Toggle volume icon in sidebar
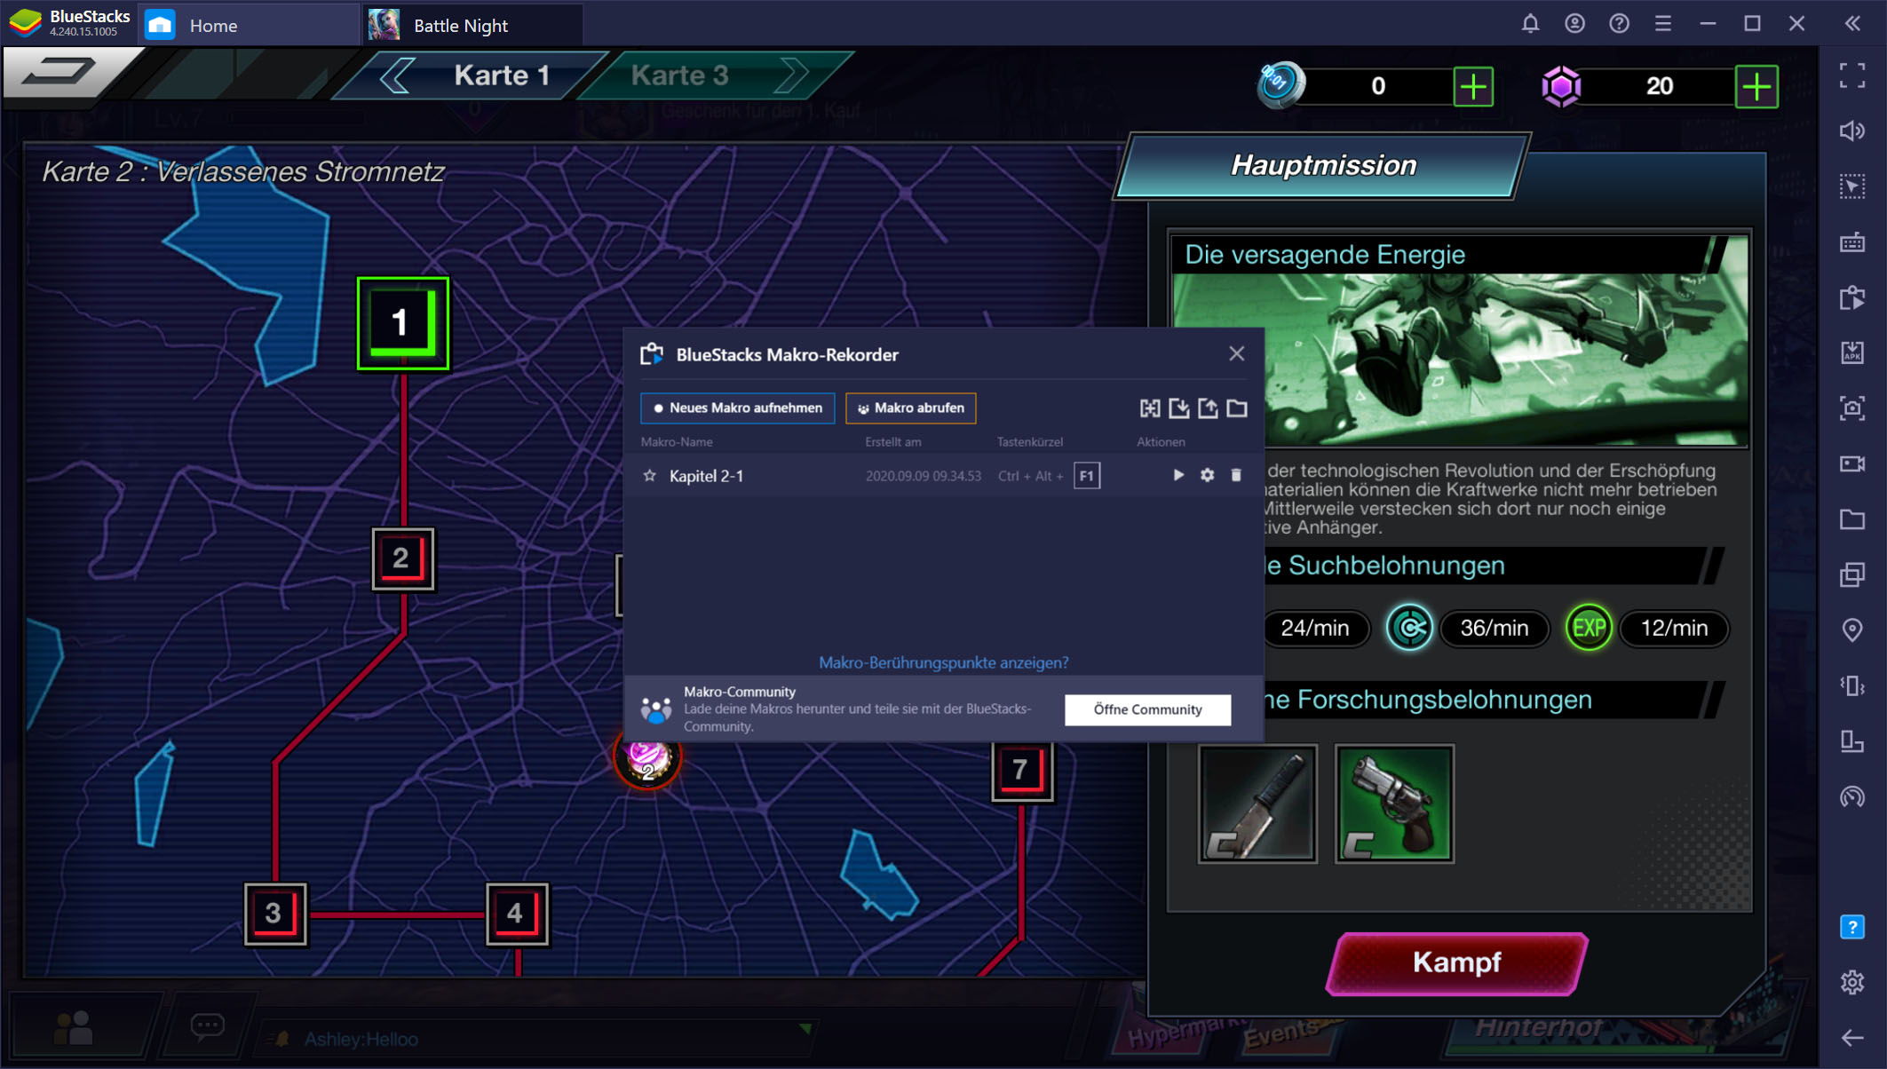The height and width of the screenshot is (1069, 1887). 1852,131
